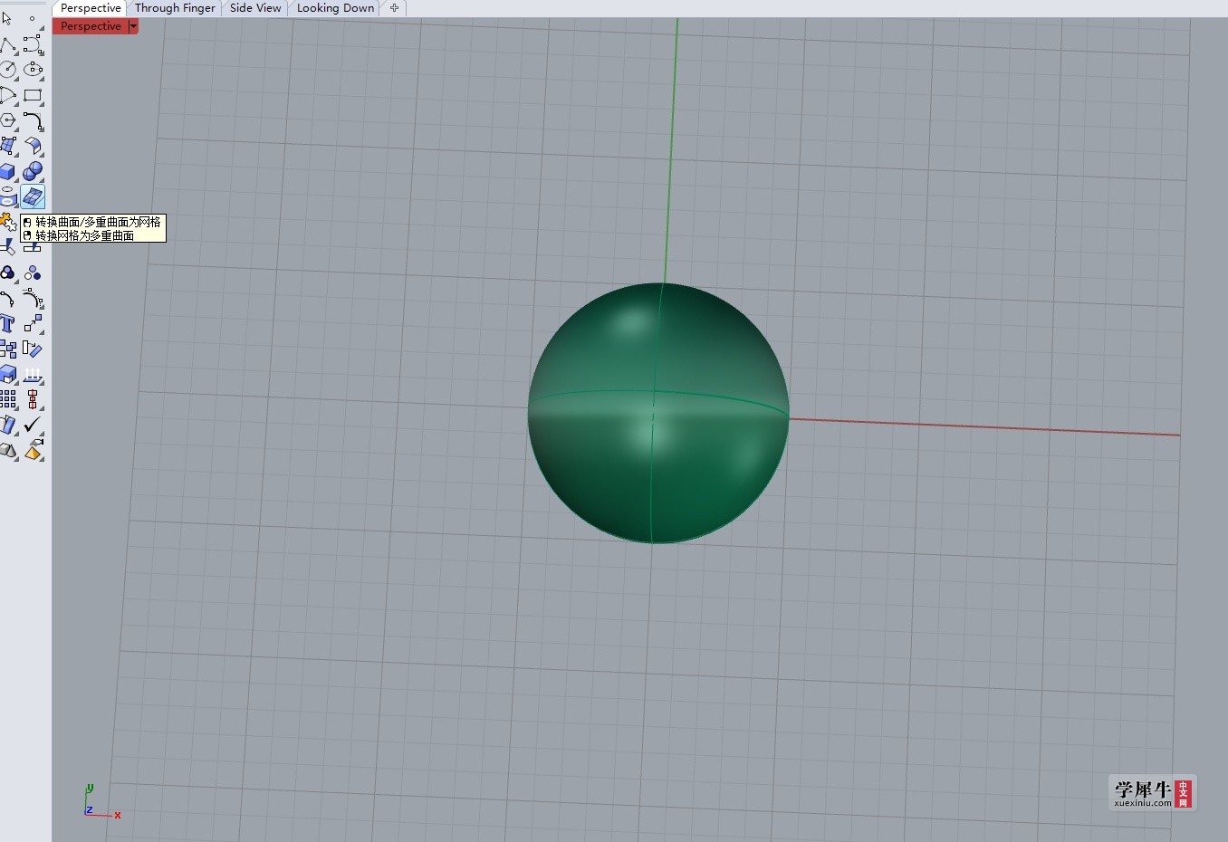Open the Fillet surface tool
The width and height of the screenshot is (1228, 842).
33,145
